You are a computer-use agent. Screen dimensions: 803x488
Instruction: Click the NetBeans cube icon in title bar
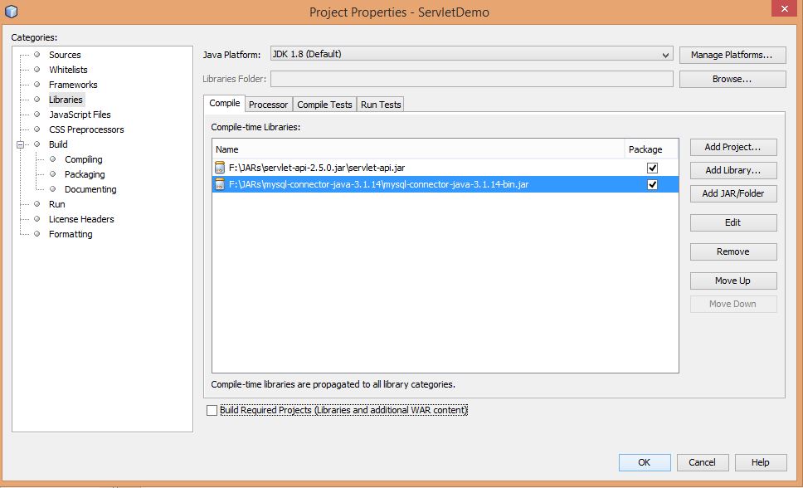point(11,12)
